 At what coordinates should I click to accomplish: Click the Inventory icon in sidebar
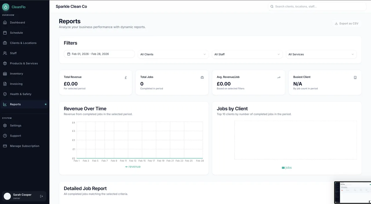pos(5,74)
